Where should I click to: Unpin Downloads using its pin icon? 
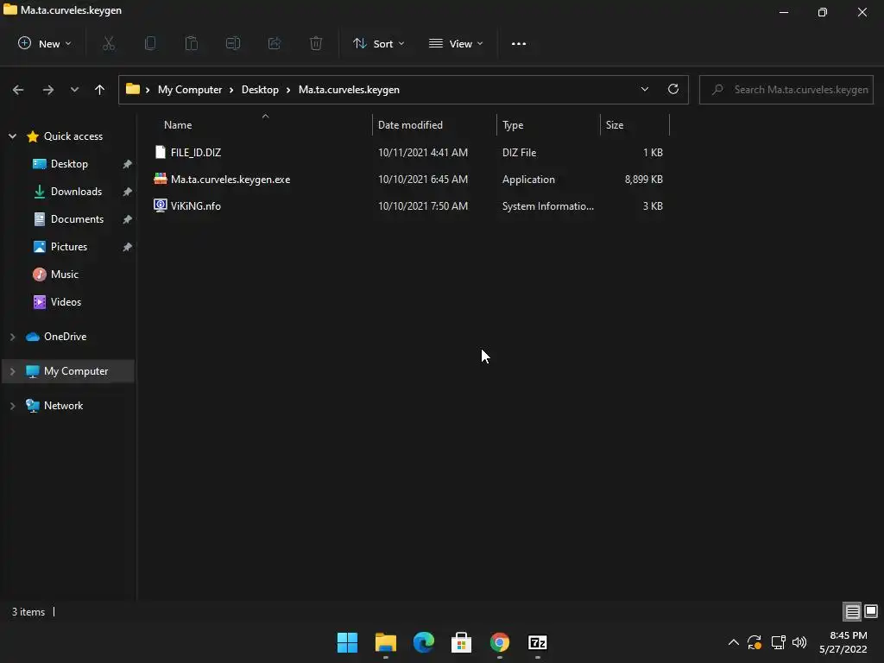(128, 192)
